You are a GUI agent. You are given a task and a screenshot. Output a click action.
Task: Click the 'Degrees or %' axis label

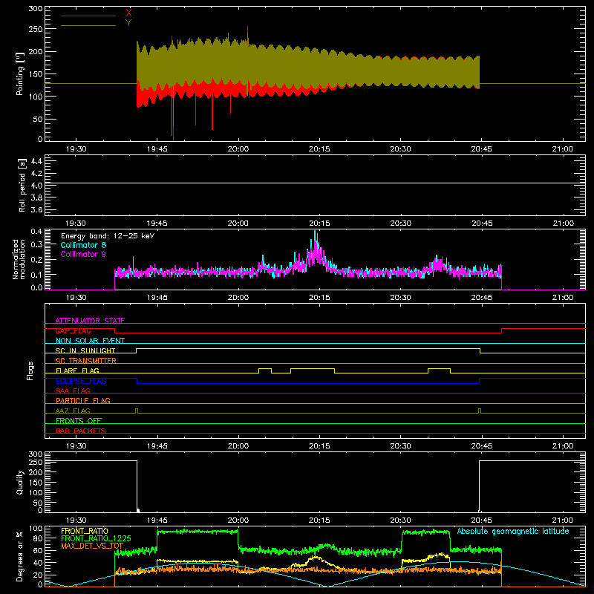coord(20,556)
